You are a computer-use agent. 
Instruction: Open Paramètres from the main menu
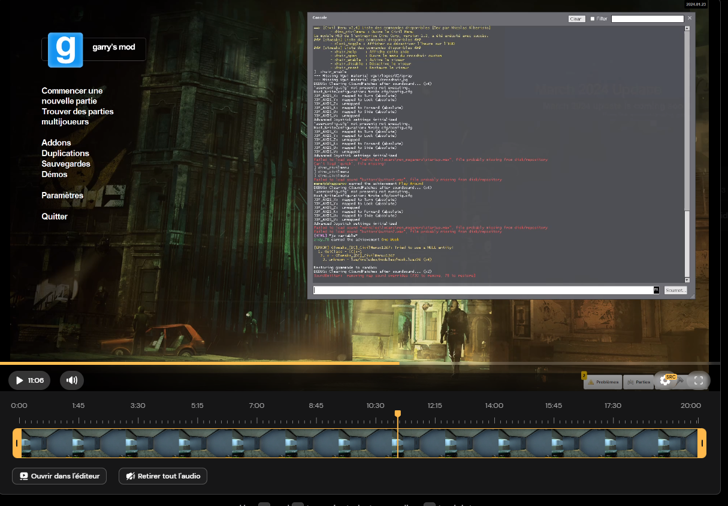click(62, 196)
